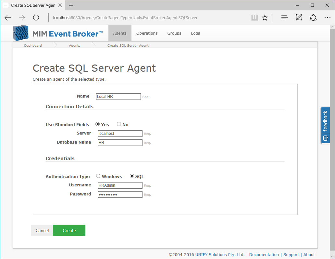This screenshot has height=259, width=335.
Task: Click the browser address bar URL
Action: 125,18
